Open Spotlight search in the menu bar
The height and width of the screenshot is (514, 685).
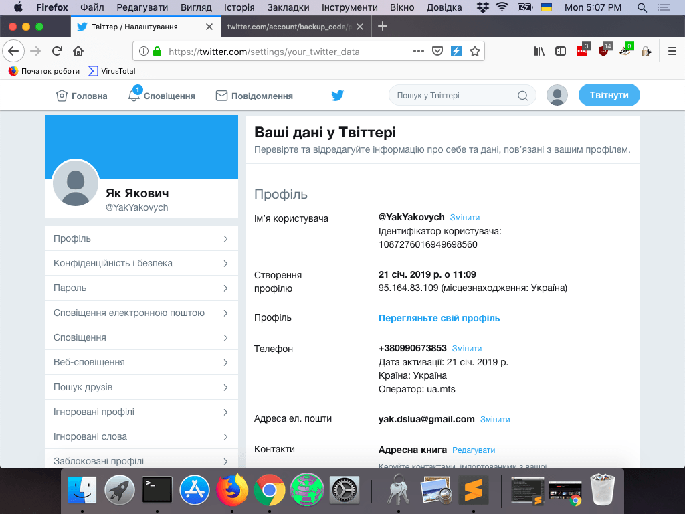coord(642,7)
